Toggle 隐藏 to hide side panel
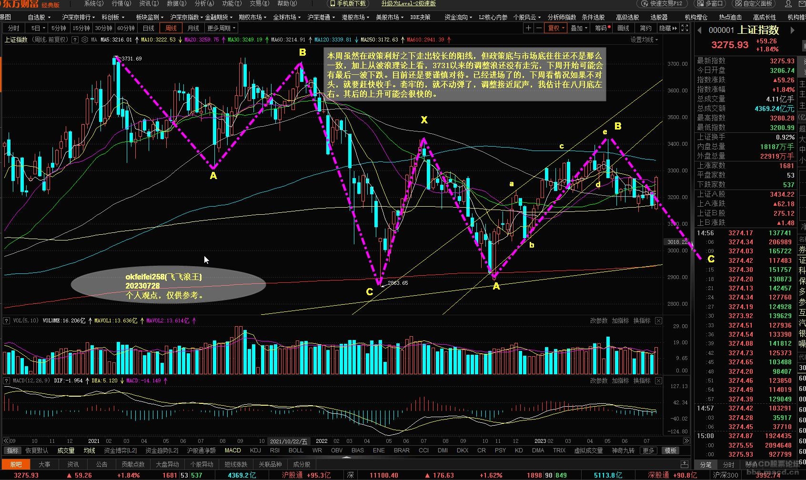The width and height of the screenshot is (806, 480). pos(668,28)
